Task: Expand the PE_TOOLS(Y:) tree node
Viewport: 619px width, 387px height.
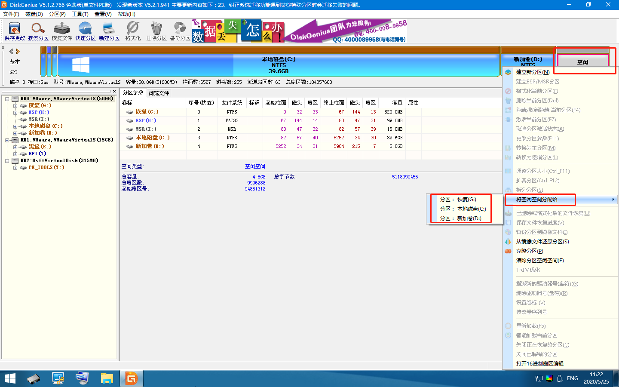Action: click(15, 167)
